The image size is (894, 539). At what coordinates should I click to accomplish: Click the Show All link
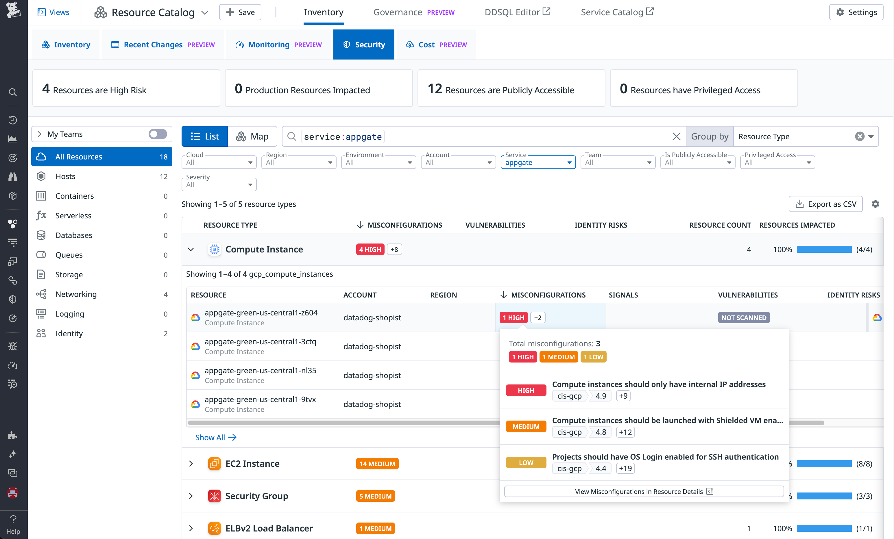tap(215, 437)
